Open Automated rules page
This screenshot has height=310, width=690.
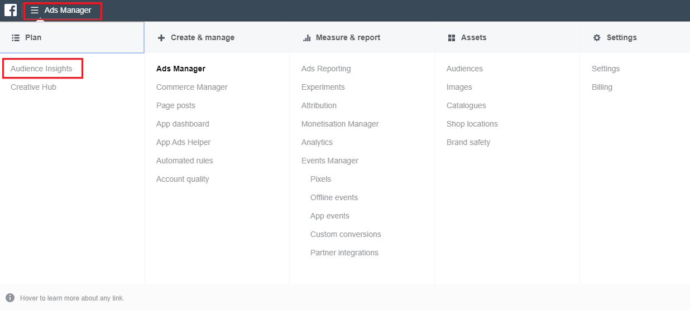[x=185, y=161]
